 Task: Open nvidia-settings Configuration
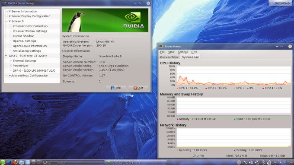(28, 76)
